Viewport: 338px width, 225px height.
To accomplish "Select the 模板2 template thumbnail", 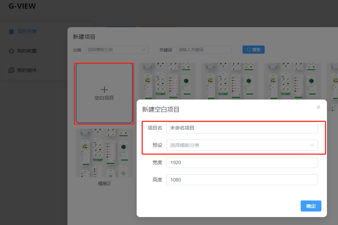I will [x=104, y=153].
